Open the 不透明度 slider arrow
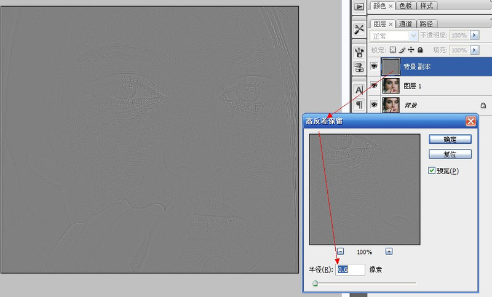The width and height of the screenshot is (492, 297). point(474,35)
